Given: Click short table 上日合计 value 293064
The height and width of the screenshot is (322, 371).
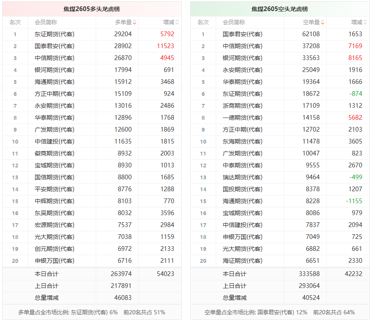Looking at the screenshot, I should click(309, 286).
